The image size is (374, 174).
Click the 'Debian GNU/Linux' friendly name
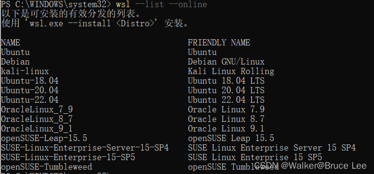pos(226,62)
